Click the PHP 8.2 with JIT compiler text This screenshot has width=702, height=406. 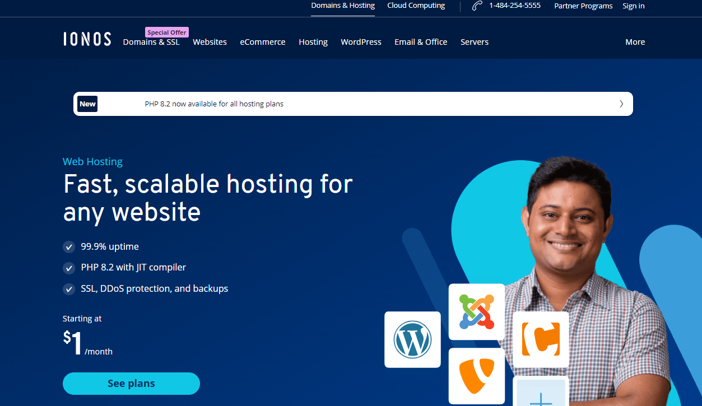(x=133, y=268)
